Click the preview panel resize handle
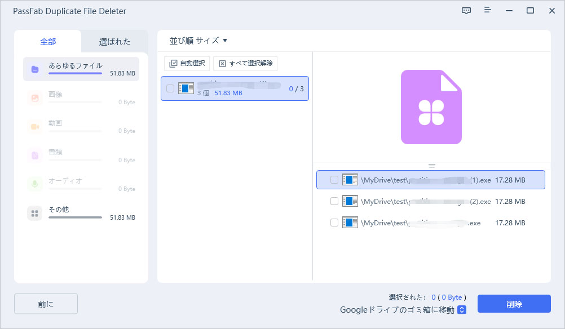This screenshot has height=329, width=565. [x=432, y=166]
